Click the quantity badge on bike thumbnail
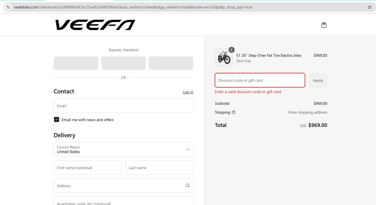The image size is (376, 205). pos(231,50)
